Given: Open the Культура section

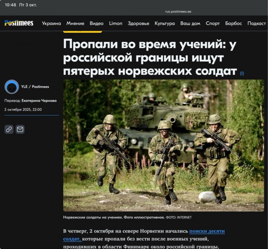Looking at the screenshot, I should tap(165, 23).
